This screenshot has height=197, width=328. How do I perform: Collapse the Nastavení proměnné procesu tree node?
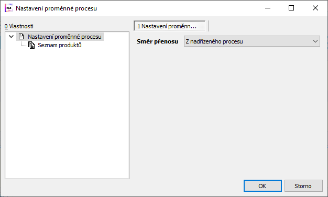pyautogui.click(x=12, y=37)
